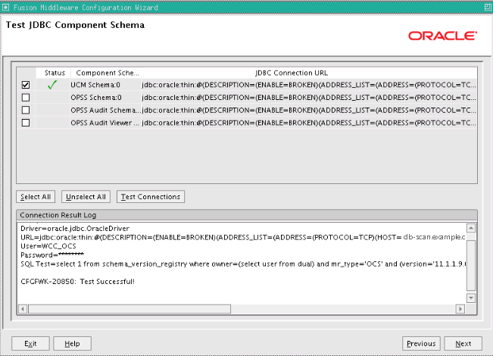Go to the Previous wizard page
This screenshot has height=356, width=493.
pos(421,343)
